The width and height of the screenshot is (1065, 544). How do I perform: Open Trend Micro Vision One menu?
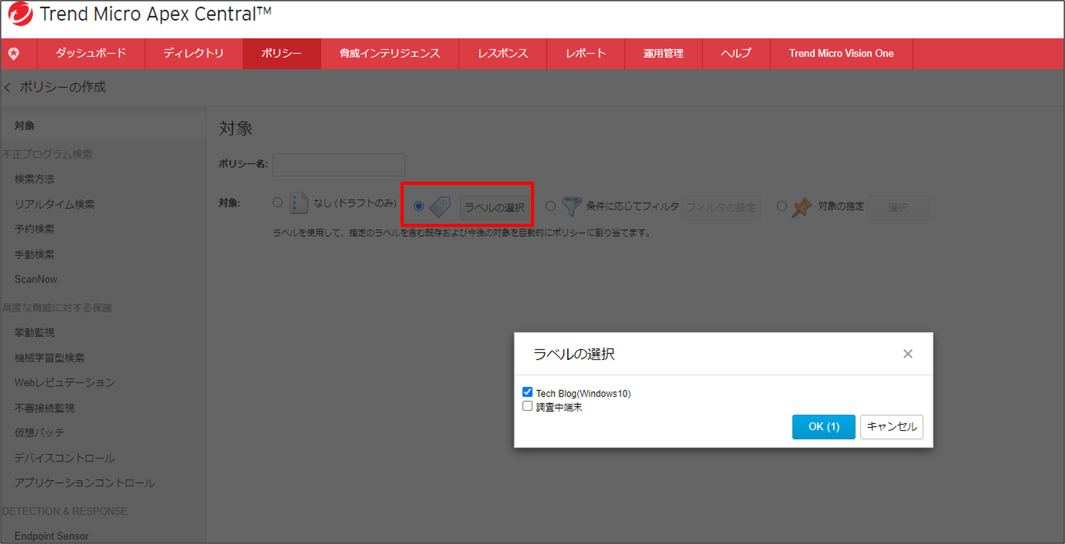tap(841, 53)
